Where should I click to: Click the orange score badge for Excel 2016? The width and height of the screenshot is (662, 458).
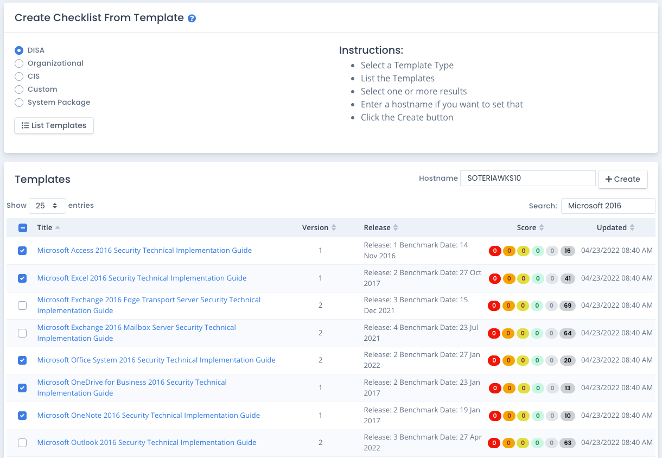509,278
